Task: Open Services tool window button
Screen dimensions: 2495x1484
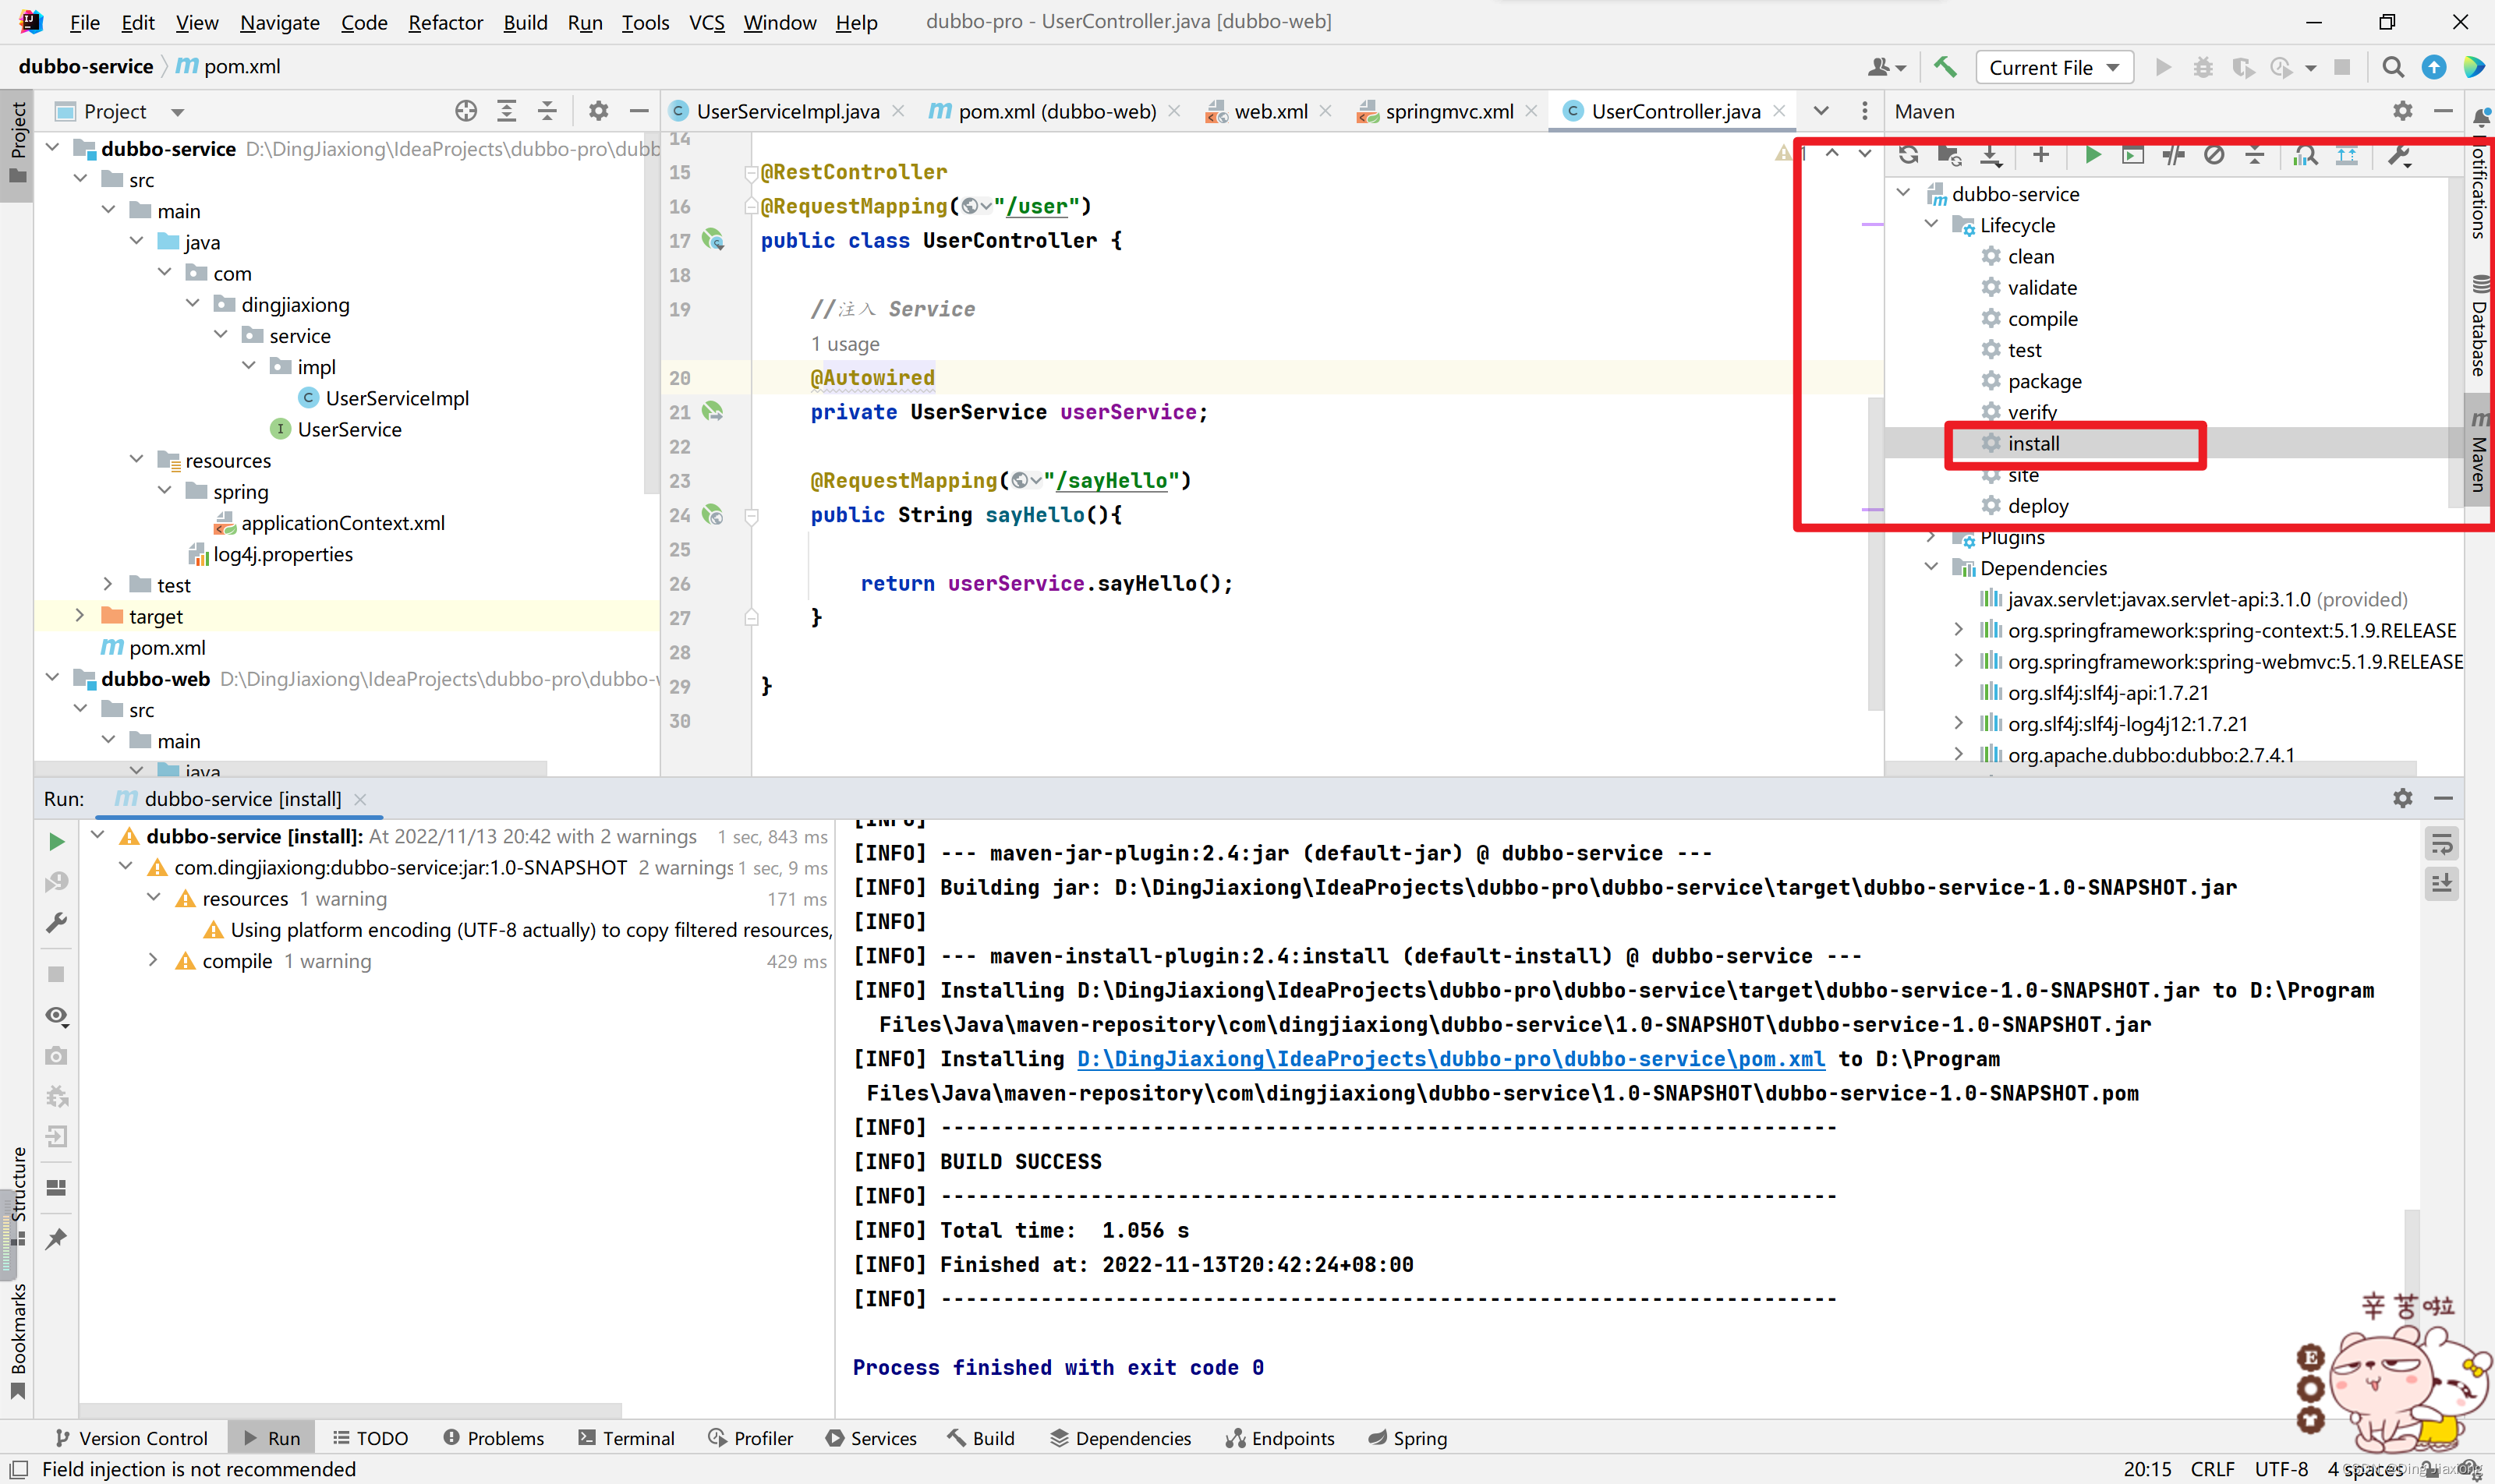Action: click(870, 1438)
